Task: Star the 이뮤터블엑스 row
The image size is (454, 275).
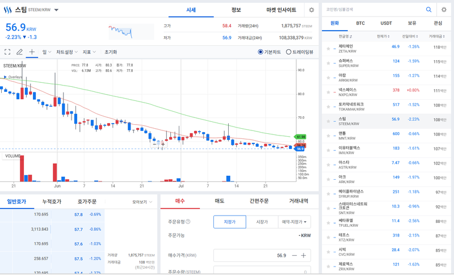Action: point(329,150)
